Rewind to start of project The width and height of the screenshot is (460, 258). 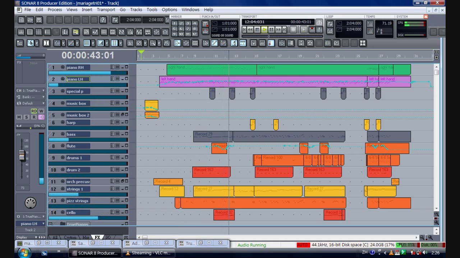tap(244, 30)
